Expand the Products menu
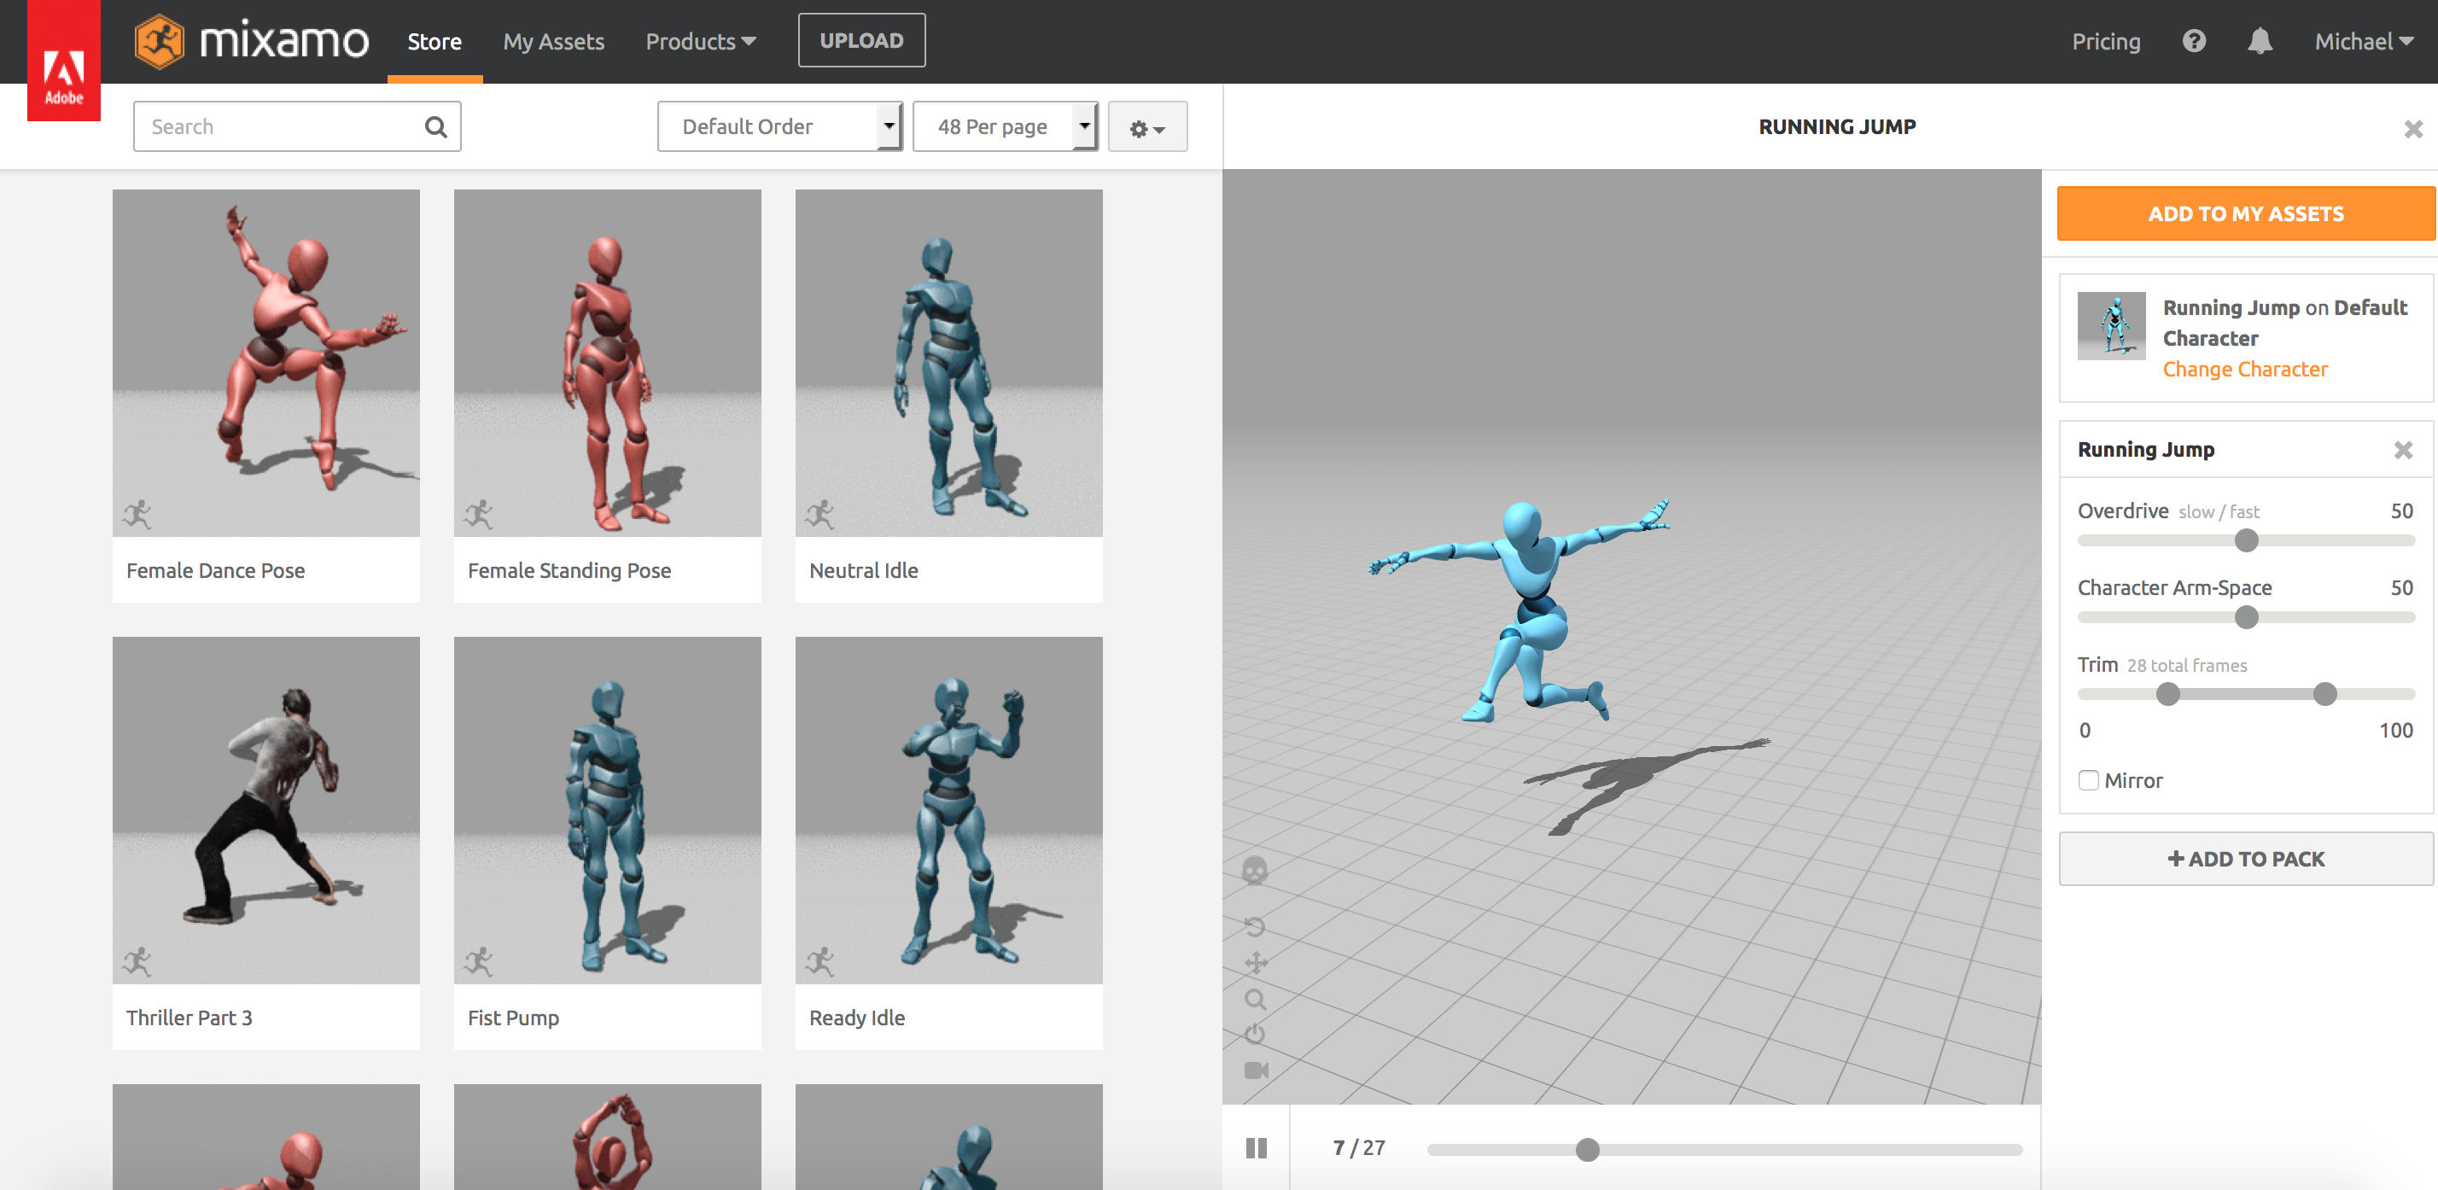This screenshot has width=2438, height=1190. click(700, 42)
